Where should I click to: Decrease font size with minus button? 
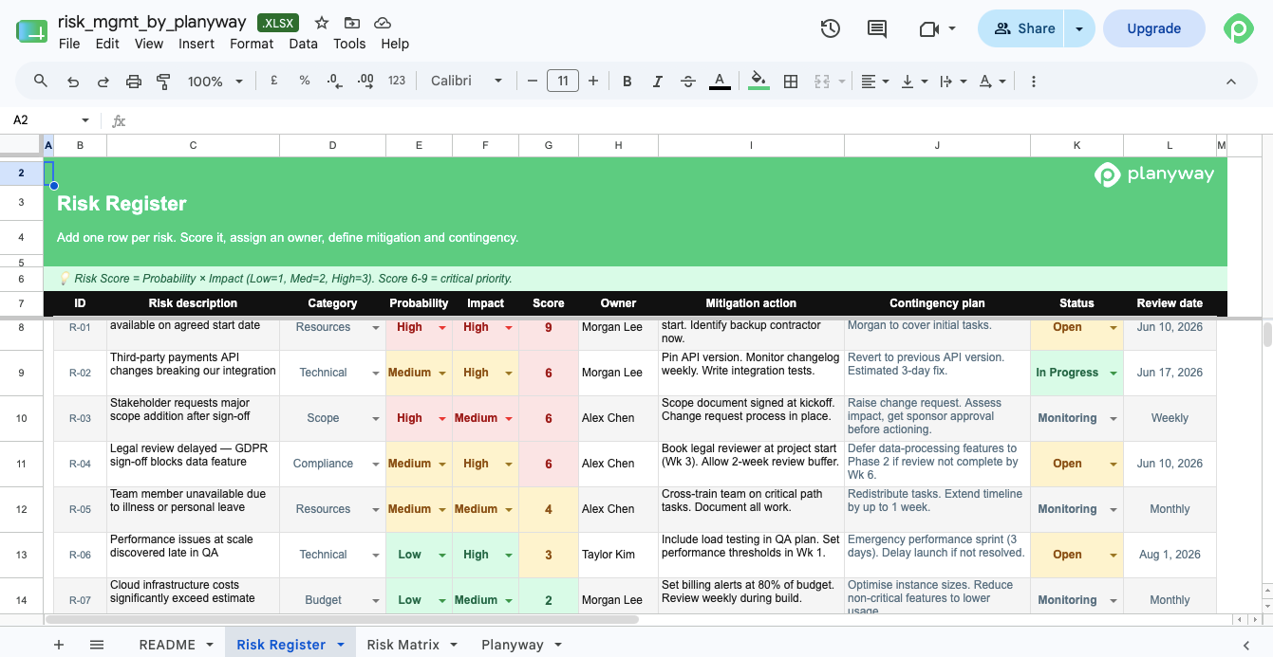tap(533, 82)
